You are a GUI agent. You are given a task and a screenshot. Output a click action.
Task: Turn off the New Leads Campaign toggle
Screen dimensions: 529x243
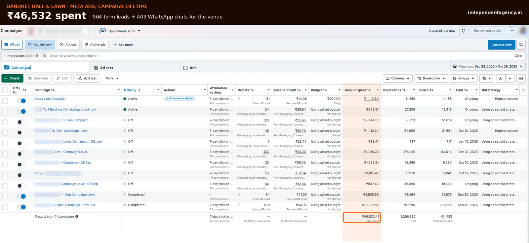coord(21,101)
